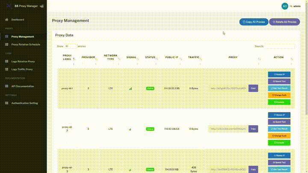The width and height of the screenshot is (308, 173).
Task: Click the Logs Traffic Proxy sidebar icon
Action: coord(6,69)
